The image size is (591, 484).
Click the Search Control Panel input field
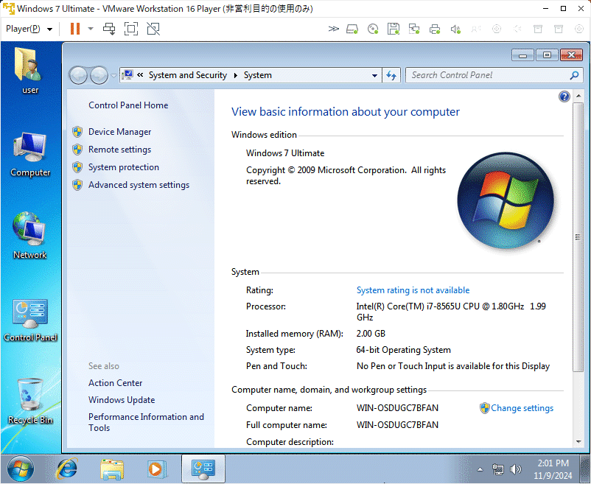489,74
